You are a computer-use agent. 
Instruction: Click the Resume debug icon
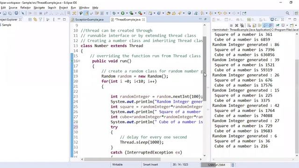click(x=30, y=14)
